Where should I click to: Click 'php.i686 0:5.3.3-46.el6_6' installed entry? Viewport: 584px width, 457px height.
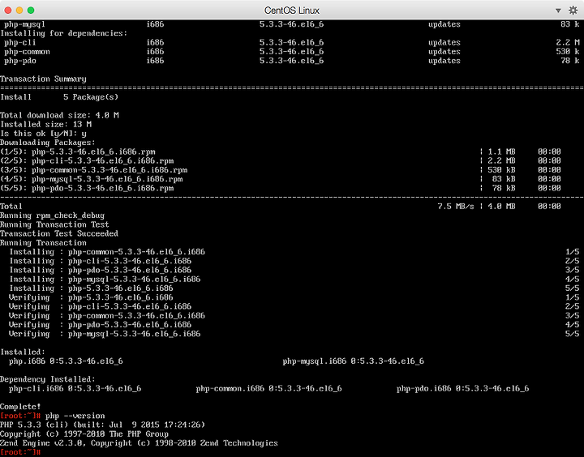66,361
